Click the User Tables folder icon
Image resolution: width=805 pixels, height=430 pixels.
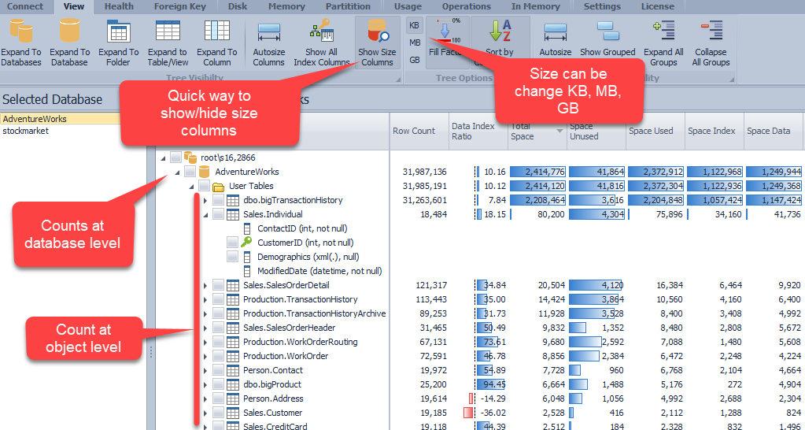coord(218,186)
